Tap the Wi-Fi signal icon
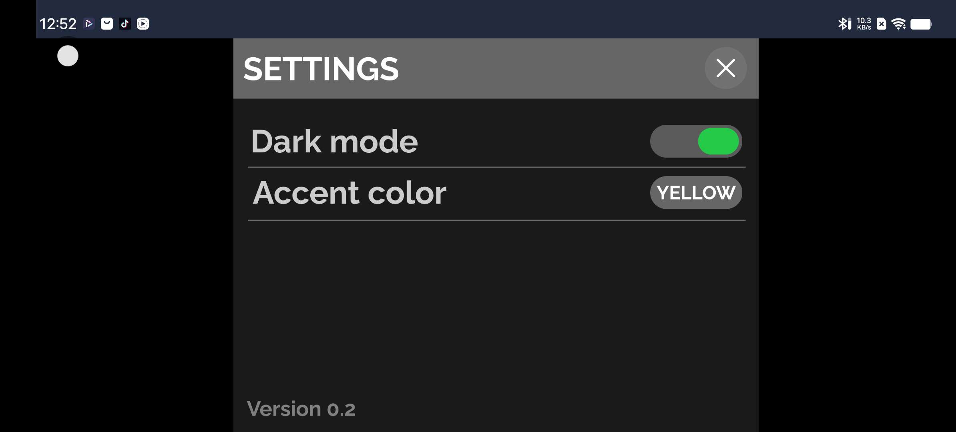 [x=899, y=24]
